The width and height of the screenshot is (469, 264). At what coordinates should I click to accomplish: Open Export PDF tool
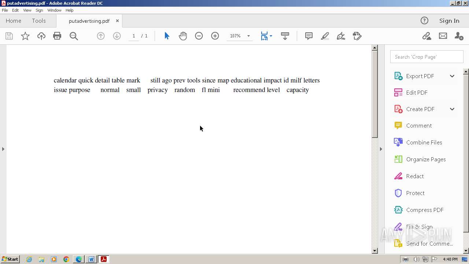[420, 76]
